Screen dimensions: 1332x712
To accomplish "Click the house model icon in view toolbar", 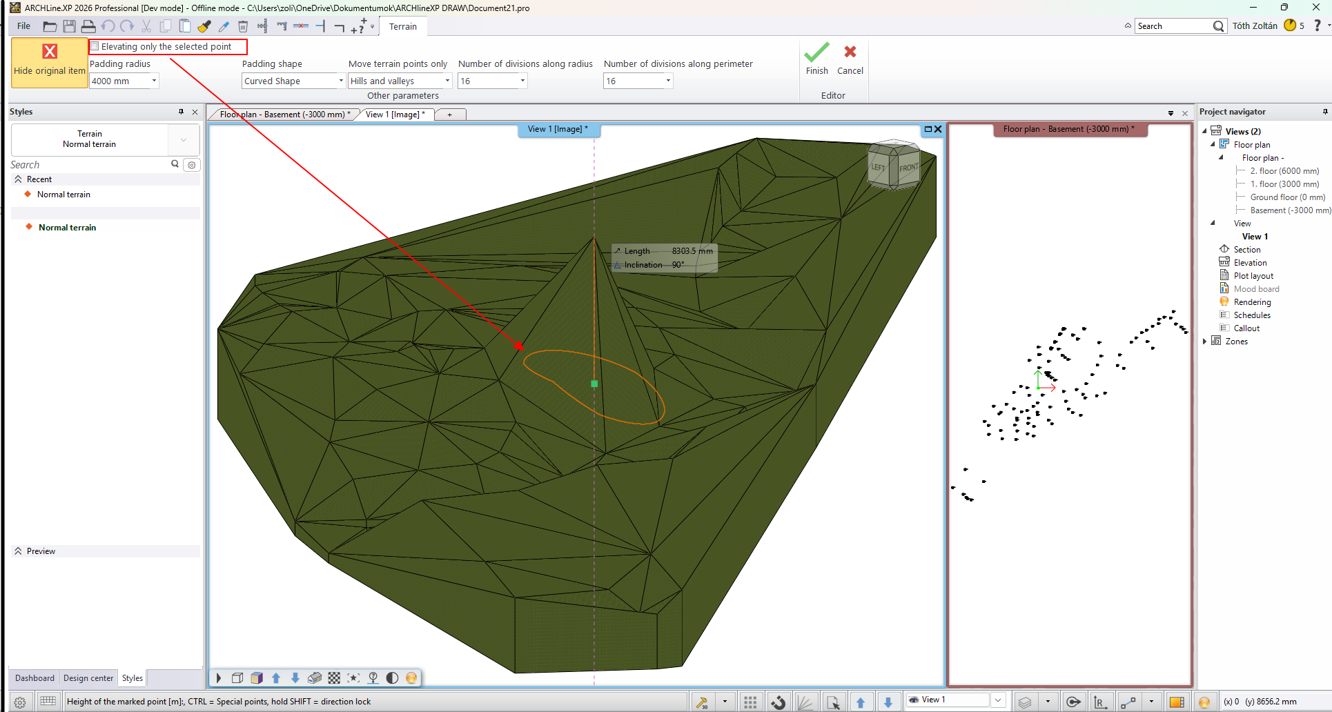I will tap(315, 678).
